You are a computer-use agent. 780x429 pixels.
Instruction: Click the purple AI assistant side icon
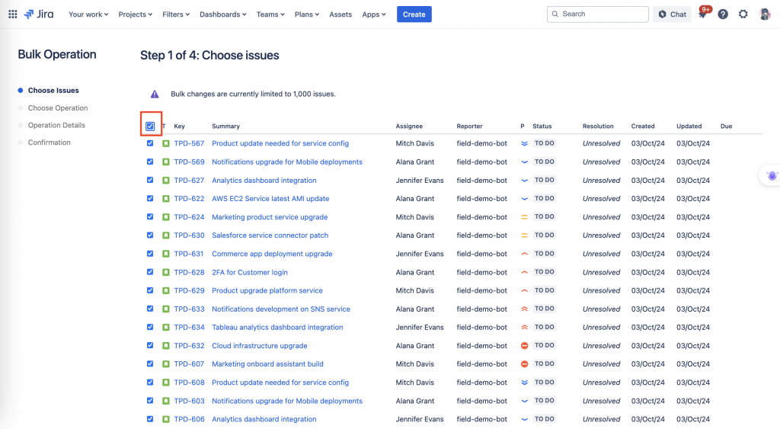[x=772, y=176]
